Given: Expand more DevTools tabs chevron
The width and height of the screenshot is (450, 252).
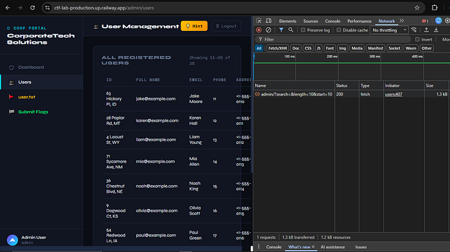Looking at the screenshot, I should click(x=402, y=21).
